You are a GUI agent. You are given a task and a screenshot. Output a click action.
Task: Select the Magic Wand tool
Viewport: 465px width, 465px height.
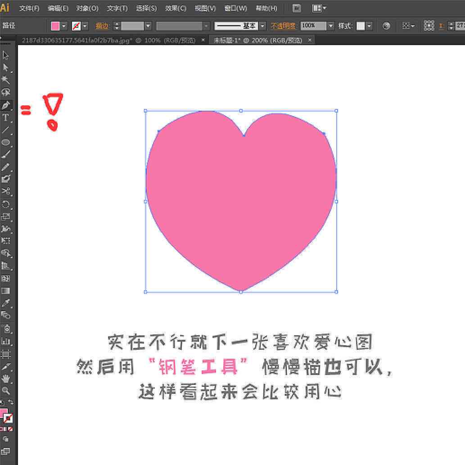(x=6, y=80)
